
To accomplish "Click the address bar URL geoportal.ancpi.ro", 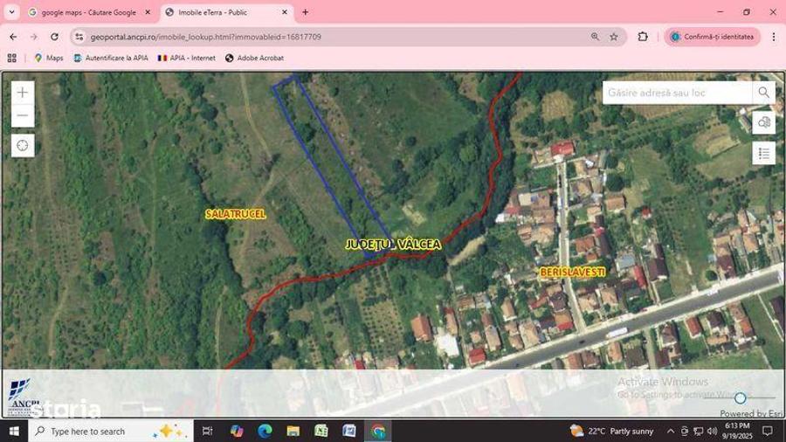I will [x=205, y=37].
